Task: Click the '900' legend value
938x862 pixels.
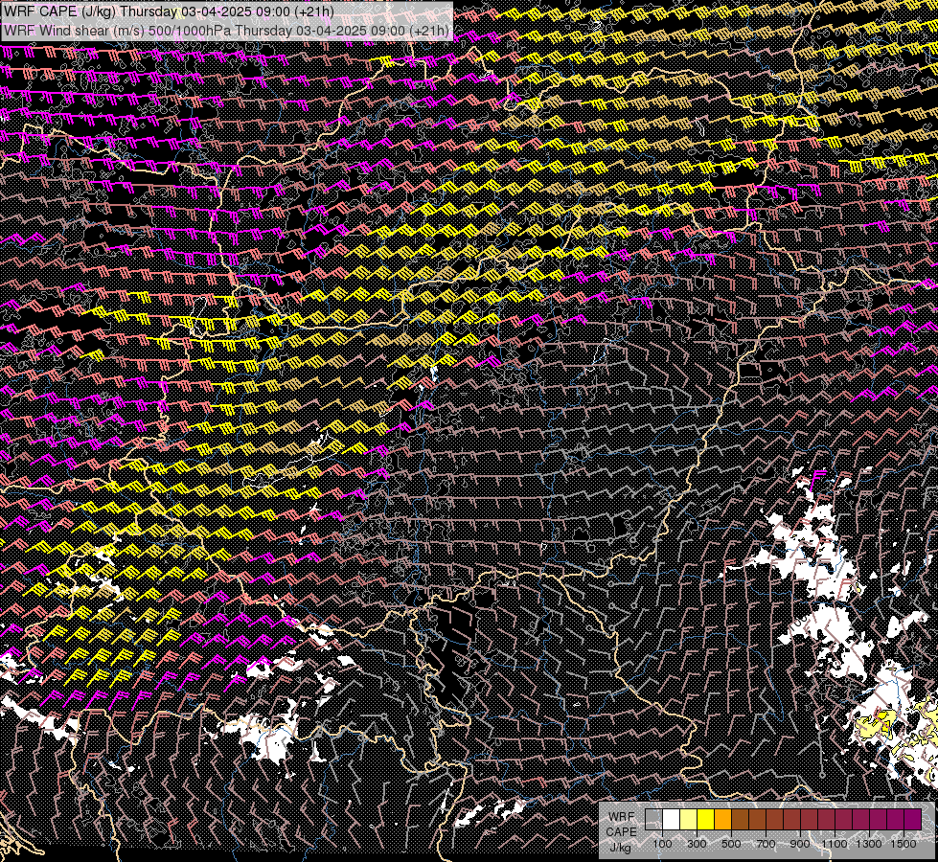Action: pos(800,844)
